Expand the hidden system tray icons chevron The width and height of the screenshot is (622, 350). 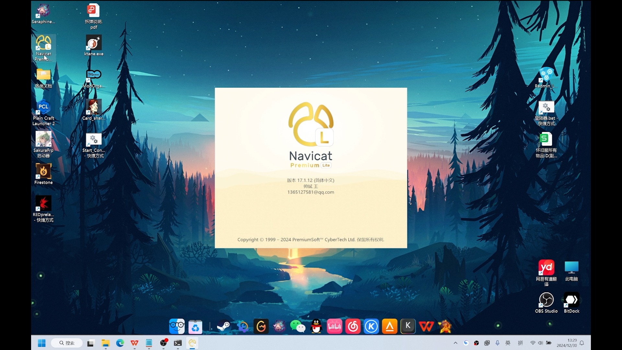(x=455, y=343)
